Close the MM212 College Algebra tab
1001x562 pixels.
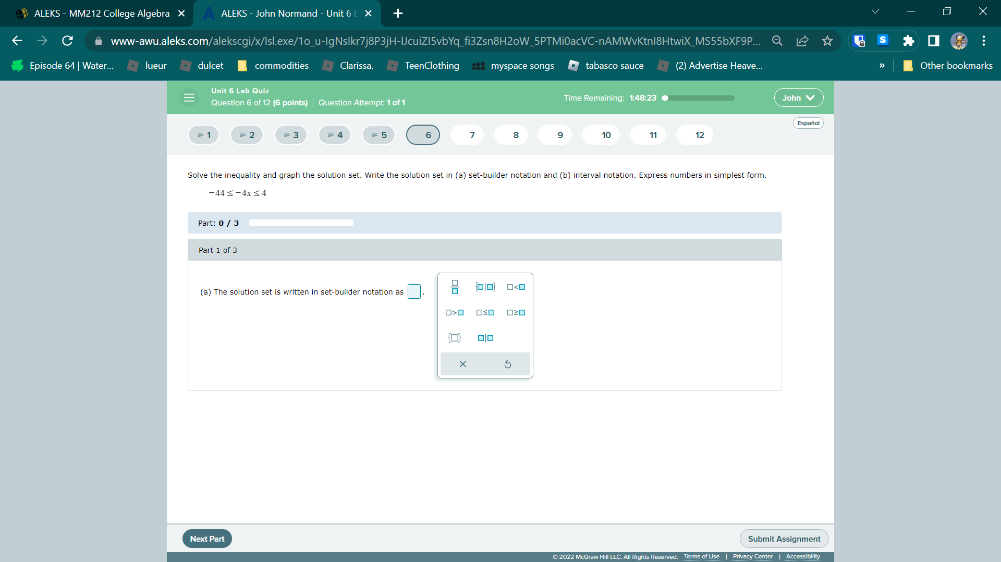pyautogui.click(x=181, y=14)
